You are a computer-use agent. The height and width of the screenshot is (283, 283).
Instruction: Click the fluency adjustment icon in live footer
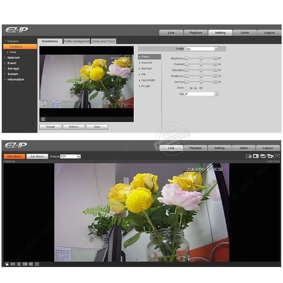coord(31,264)
